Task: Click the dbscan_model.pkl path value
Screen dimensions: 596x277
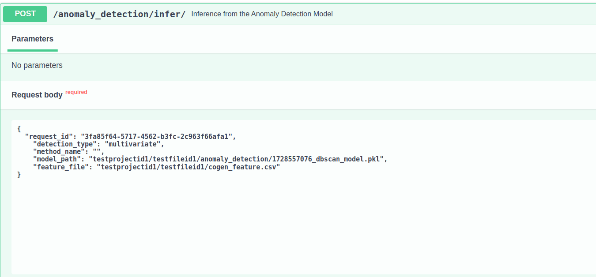Action: tap(238, 159)
